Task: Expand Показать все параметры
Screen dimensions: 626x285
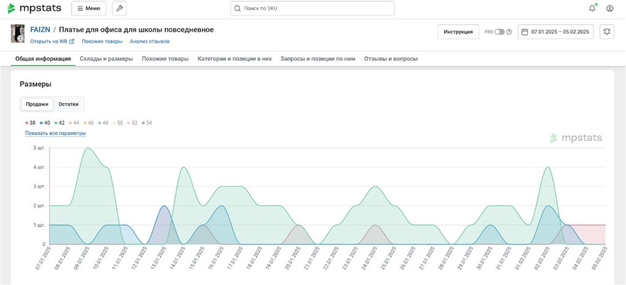Action: 55,133
